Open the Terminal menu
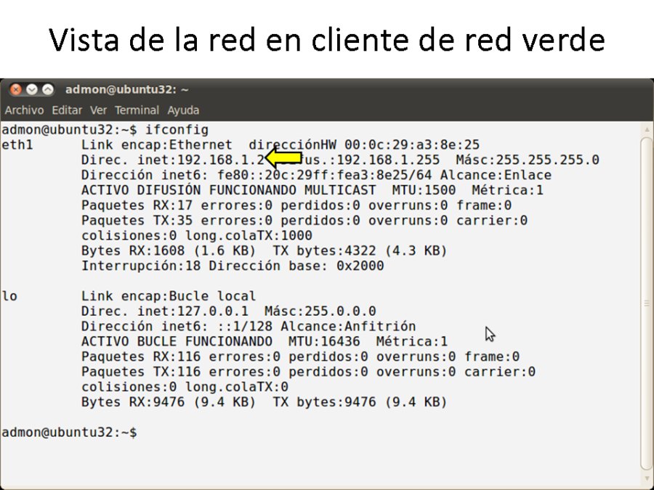This screenshot has width=654, height=490. [x=137, y=110]
